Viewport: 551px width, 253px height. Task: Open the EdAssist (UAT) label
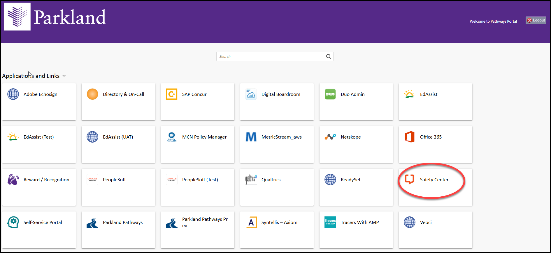point(118,137)
